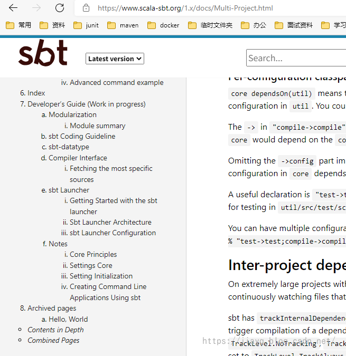The width and height of the screenshot is (346, 356).
Task: Open the maven bookmark folder
Action: pyautogui.click(x=123, y=25)
